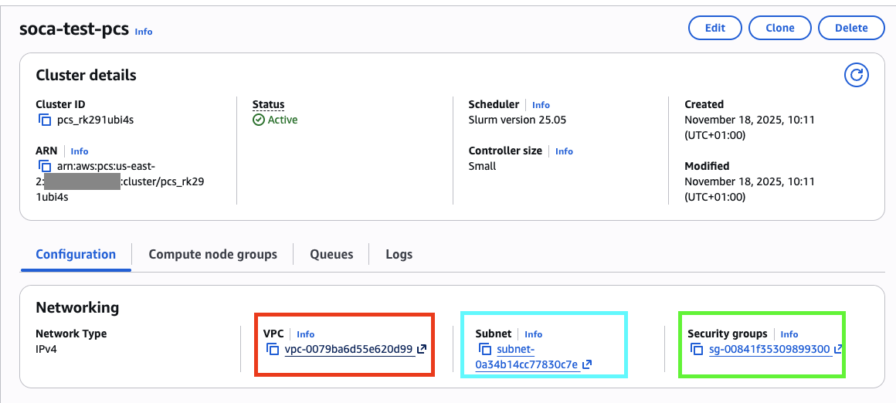896x403 pixels.
Task: Click external link icon beside subnet ID
Action: tap(587, 364)
